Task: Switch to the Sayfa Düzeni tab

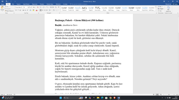Action: point(26,4)
